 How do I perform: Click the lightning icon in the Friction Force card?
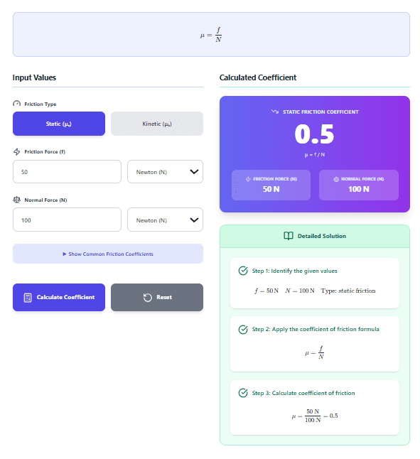point(248,179)
